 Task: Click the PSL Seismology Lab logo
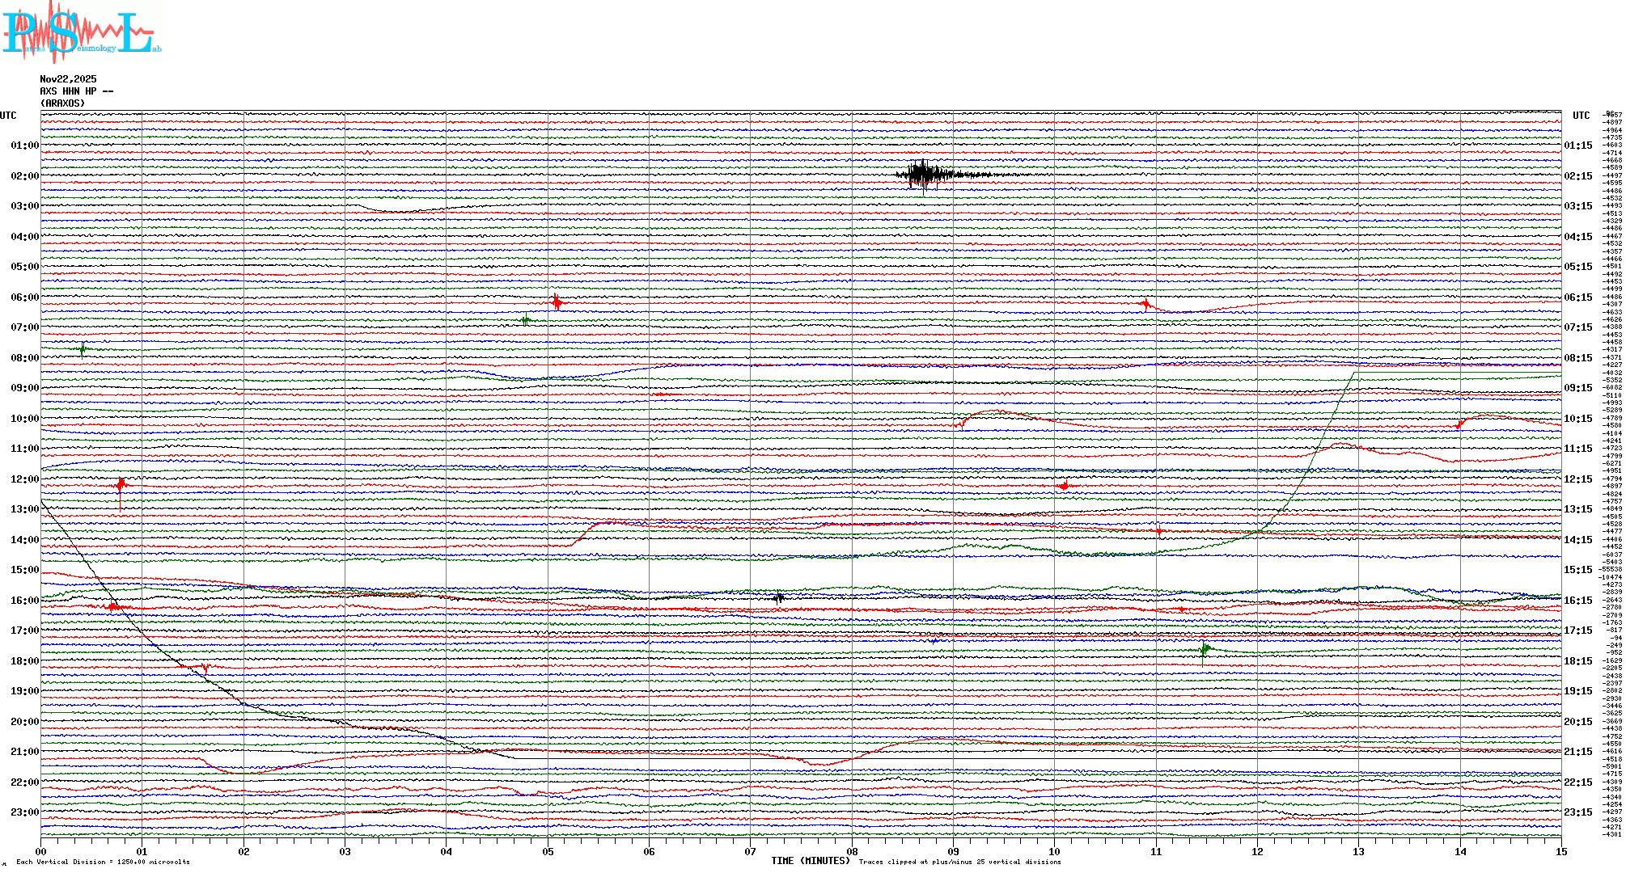(x=81, y=32)
